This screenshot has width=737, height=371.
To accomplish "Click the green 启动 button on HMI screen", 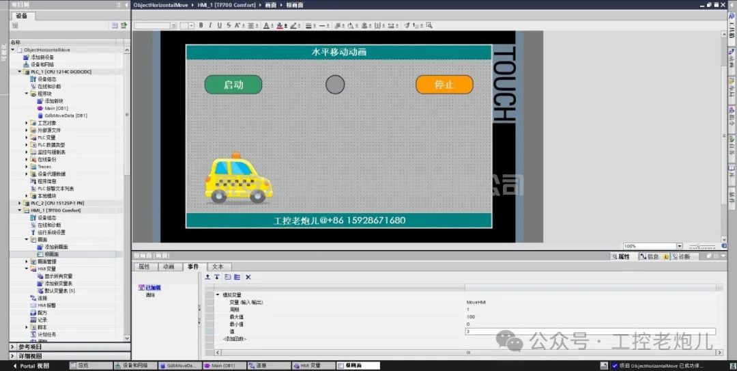I will click(x=233, y=85).
